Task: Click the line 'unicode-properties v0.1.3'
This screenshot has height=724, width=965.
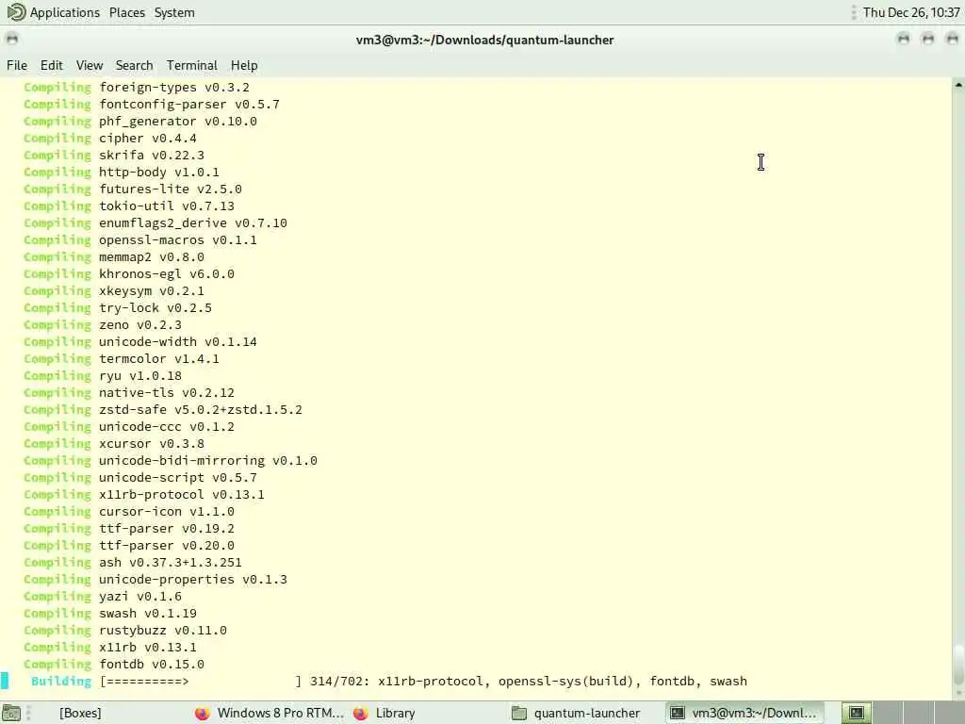Action: (192, 580)
